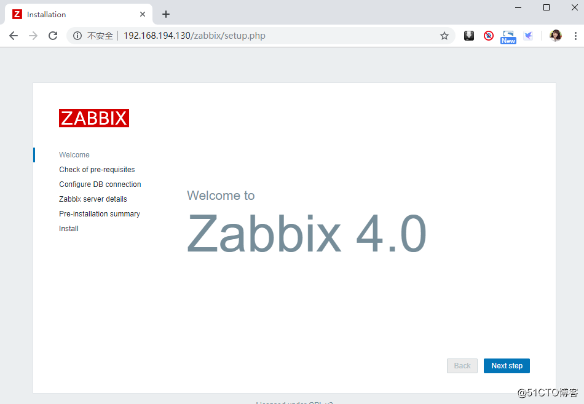This screenshot has width=584, height=404.
Task: Click the disabled Back button
Action: [x=462, y=366]
